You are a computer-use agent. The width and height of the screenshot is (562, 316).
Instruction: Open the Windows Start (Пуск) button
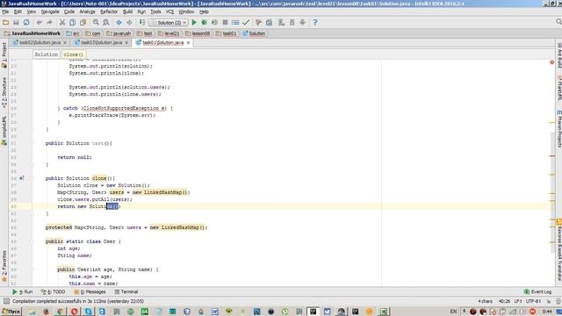pos(11,312)
